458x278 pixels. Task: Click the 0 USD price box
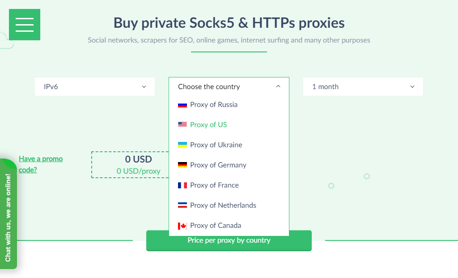pyautogui.click(x=130, y=165)
